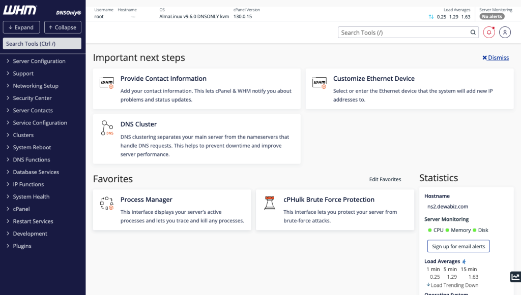This screenshot has height=295, width=521.
Task: Expand the Server Configuration menu
Action: (39, 61)
